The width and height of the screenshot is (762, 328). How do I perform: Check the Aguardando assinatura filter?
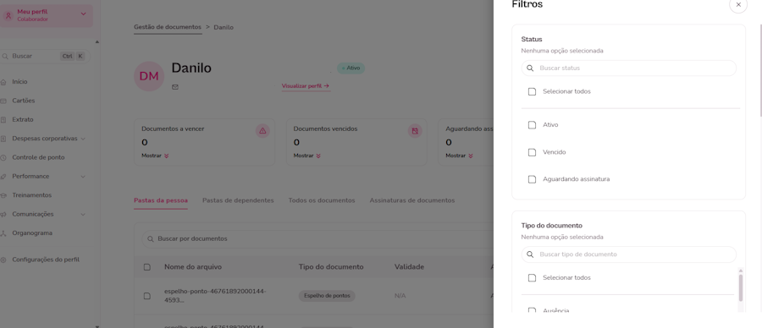coord(532,179)
